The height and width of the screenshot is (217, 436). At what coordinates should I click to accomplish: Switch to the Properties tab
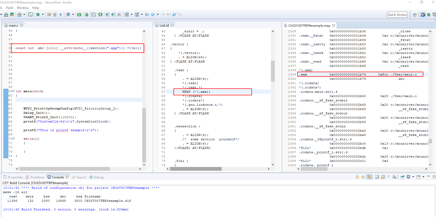pyautogui.click(x=13, y=177)
